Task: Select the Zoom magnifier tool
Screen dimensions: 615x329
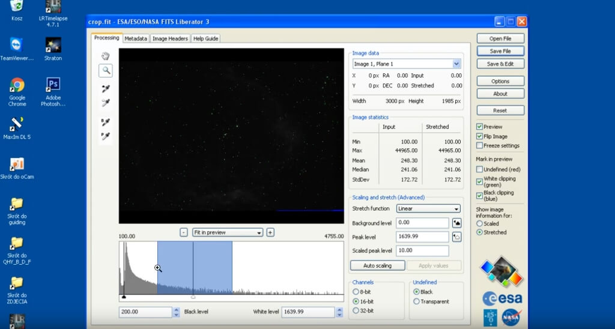Action: click(106, 71)
